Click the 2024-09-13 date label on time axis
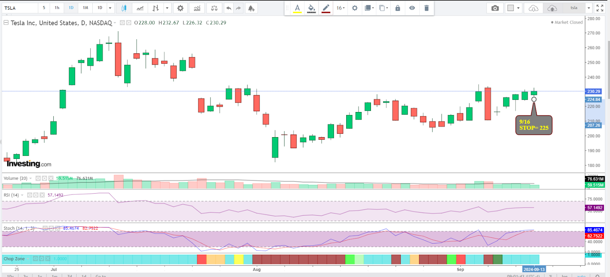 [534, 269]
